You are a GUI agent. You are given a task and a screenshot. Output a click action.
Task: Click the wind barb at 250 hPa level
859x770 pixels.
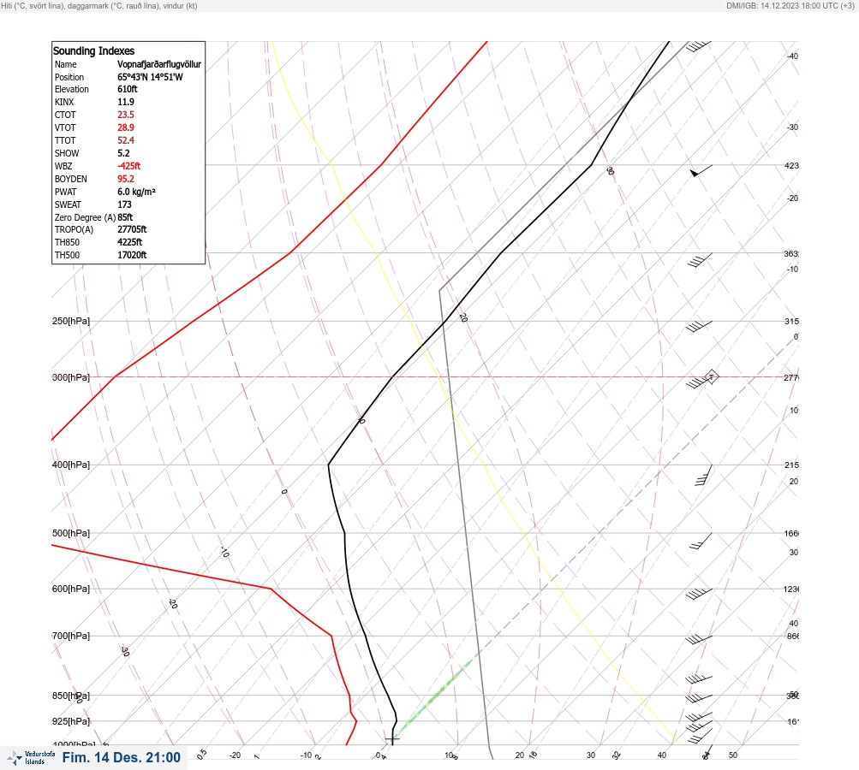pyautogui.click(x=699, y=326)
